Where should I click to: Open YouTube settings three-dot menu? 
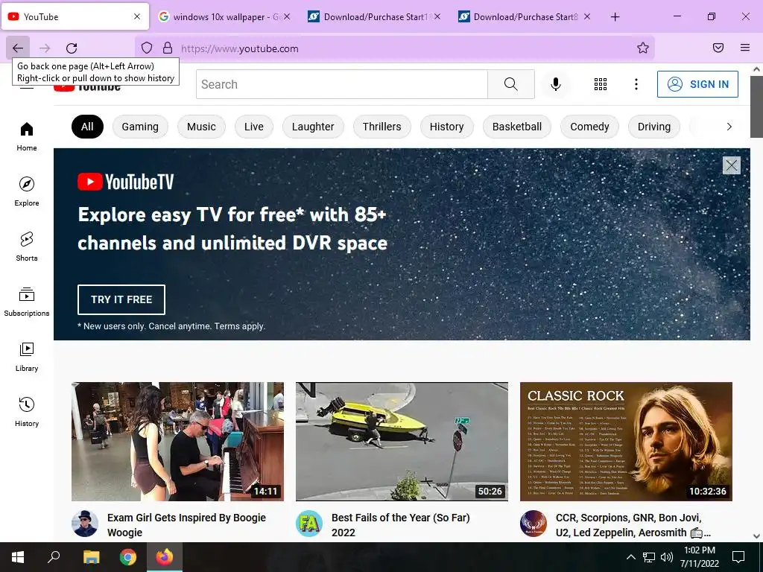pos(636,84)
